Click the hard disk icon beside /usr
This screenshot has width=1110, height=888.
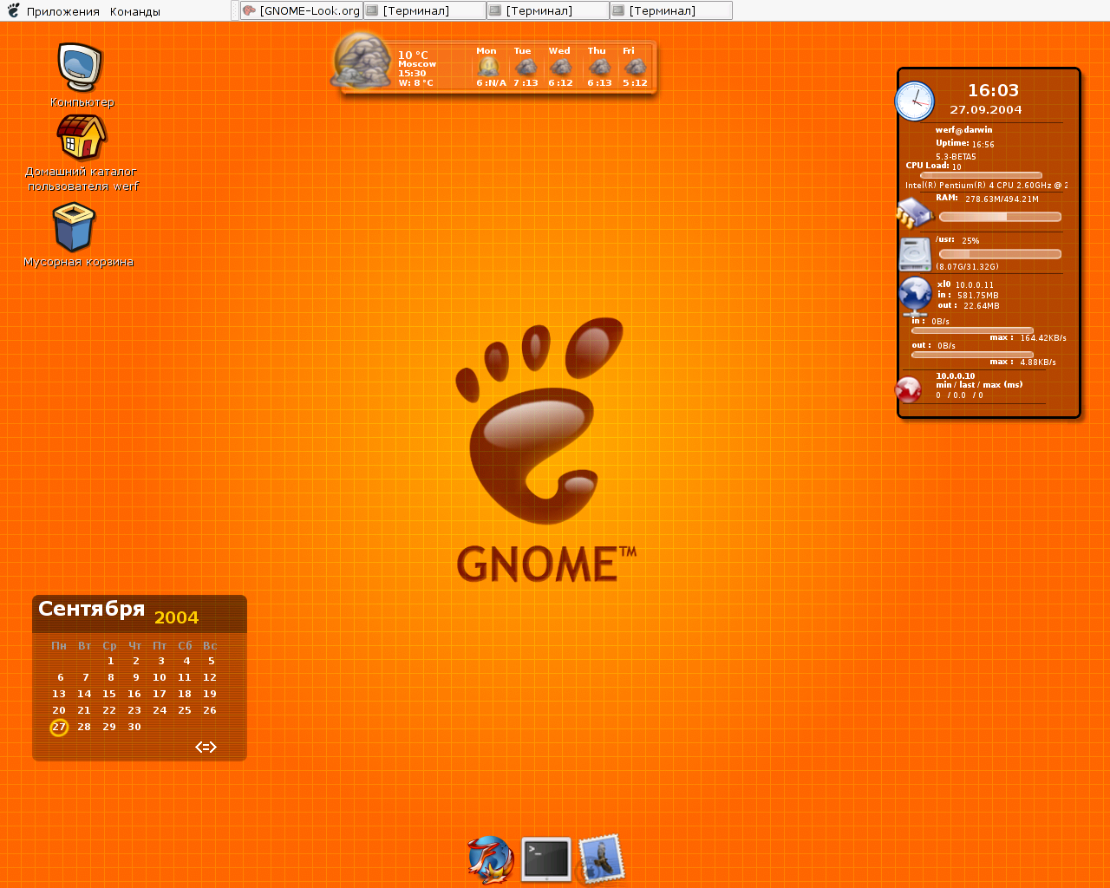coord(915,254)
